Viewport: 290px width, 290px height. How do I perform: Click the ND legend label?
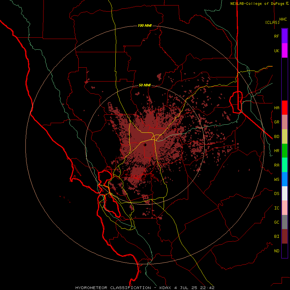[276, 251]
